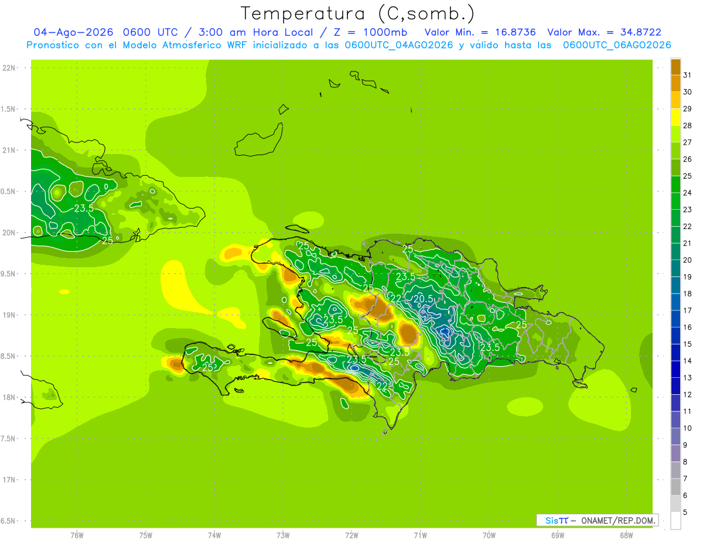
Task: Click the colorbar value "25"
Action: click(x=688, y=176)
